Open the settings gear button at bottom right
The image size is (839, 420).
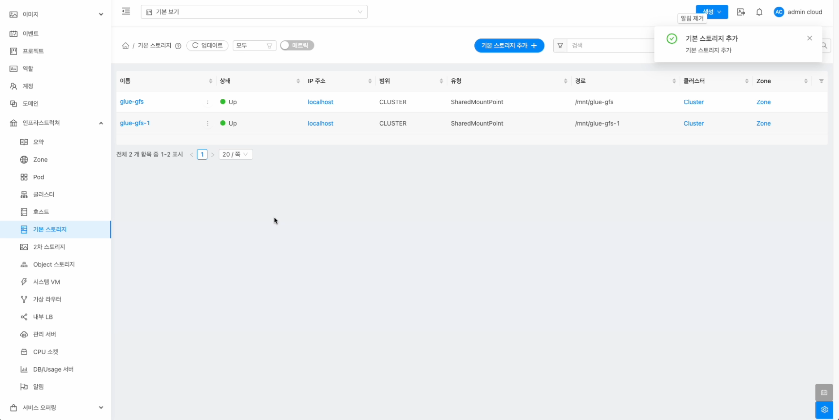[x=824, y=409]
